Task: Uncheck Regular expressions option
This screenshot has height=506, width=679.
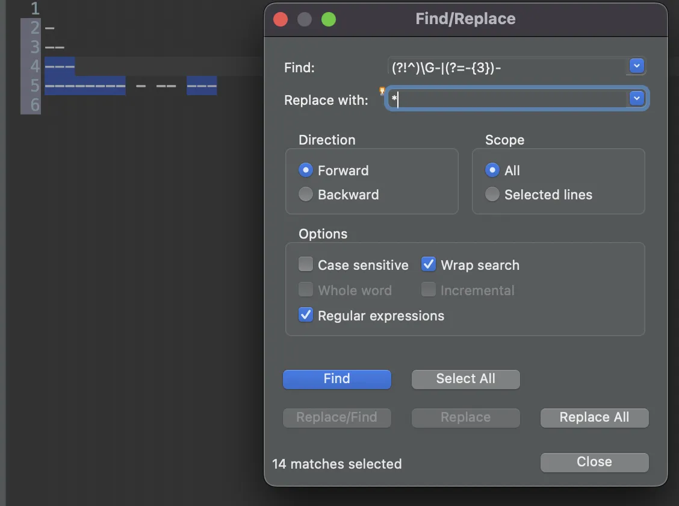Action: tap(306, 316)
